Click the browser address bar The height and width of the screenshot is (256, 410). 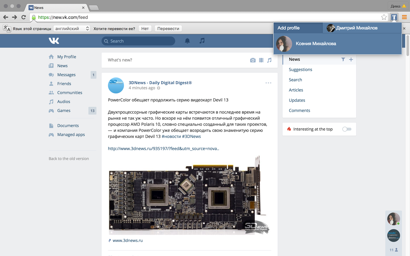pyautogui.click(x=208, y=17)
